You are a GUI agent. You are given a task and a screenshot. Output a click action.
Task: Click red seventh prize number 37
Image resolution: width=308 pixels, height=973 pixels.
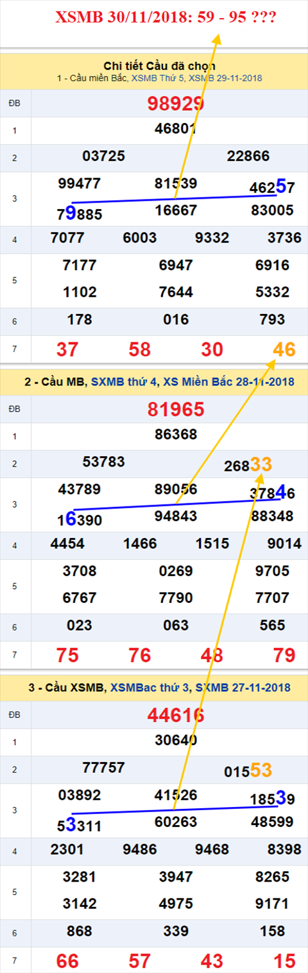coord(67,349)
